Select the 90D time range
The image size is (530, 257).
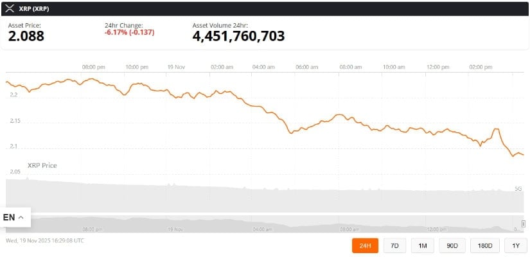[452, 245]
